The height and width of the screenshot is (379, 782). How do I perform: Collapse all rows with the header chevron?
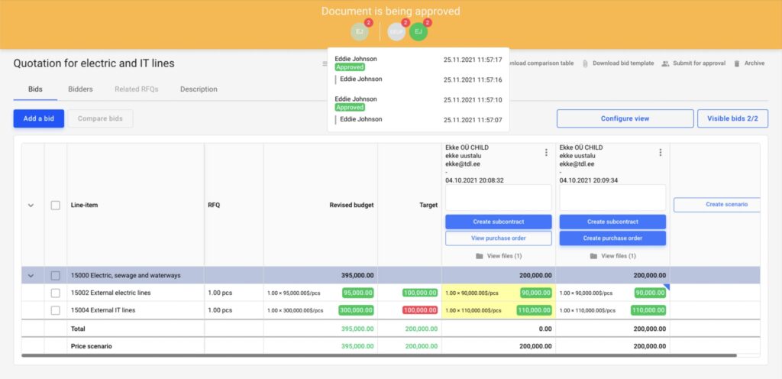(31, 206)
